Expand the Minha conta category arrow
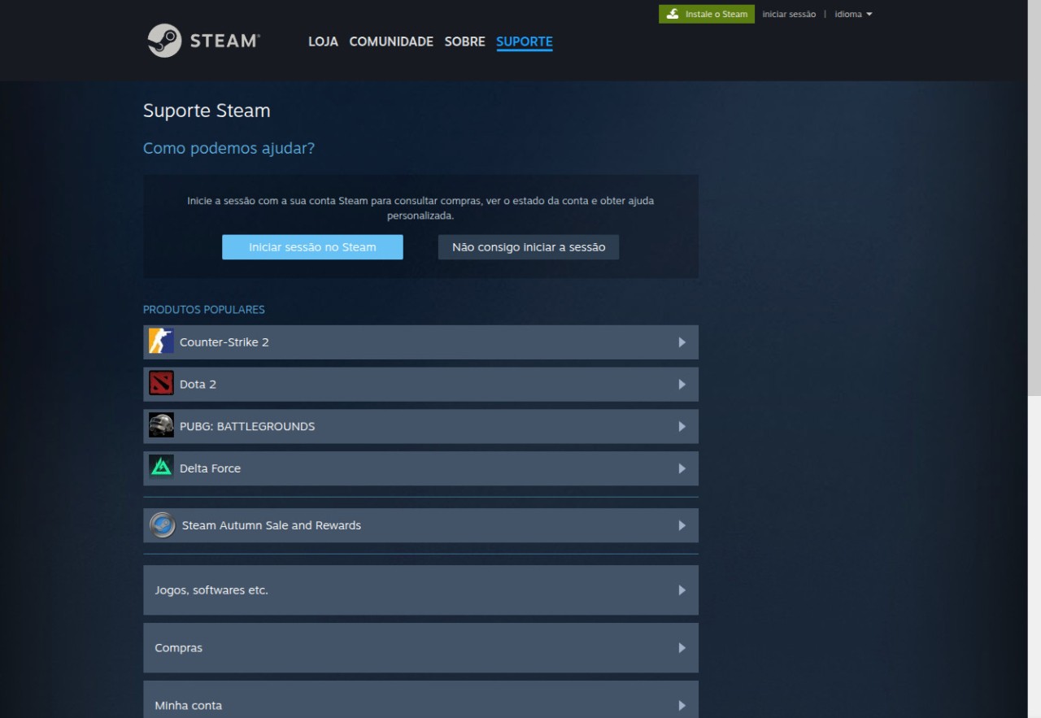 click(682, 705)
